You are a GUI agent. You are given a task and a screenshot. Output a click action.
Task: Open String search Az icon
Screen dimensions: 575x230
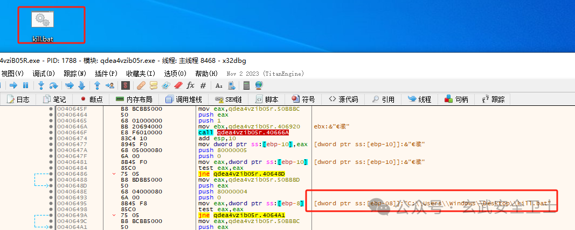pos(219,85)
